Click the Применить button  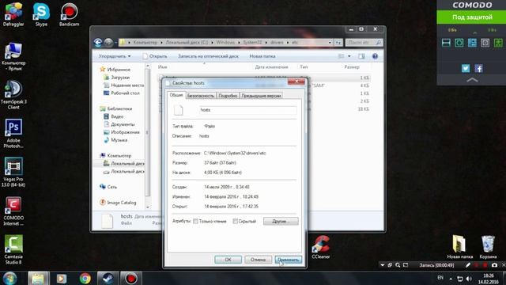click(x=289, y=260)
